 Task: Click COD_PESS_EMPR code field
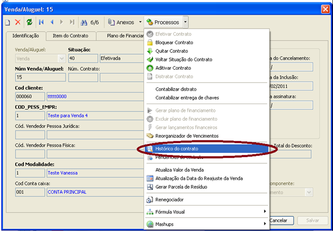(x=30, y=115)
